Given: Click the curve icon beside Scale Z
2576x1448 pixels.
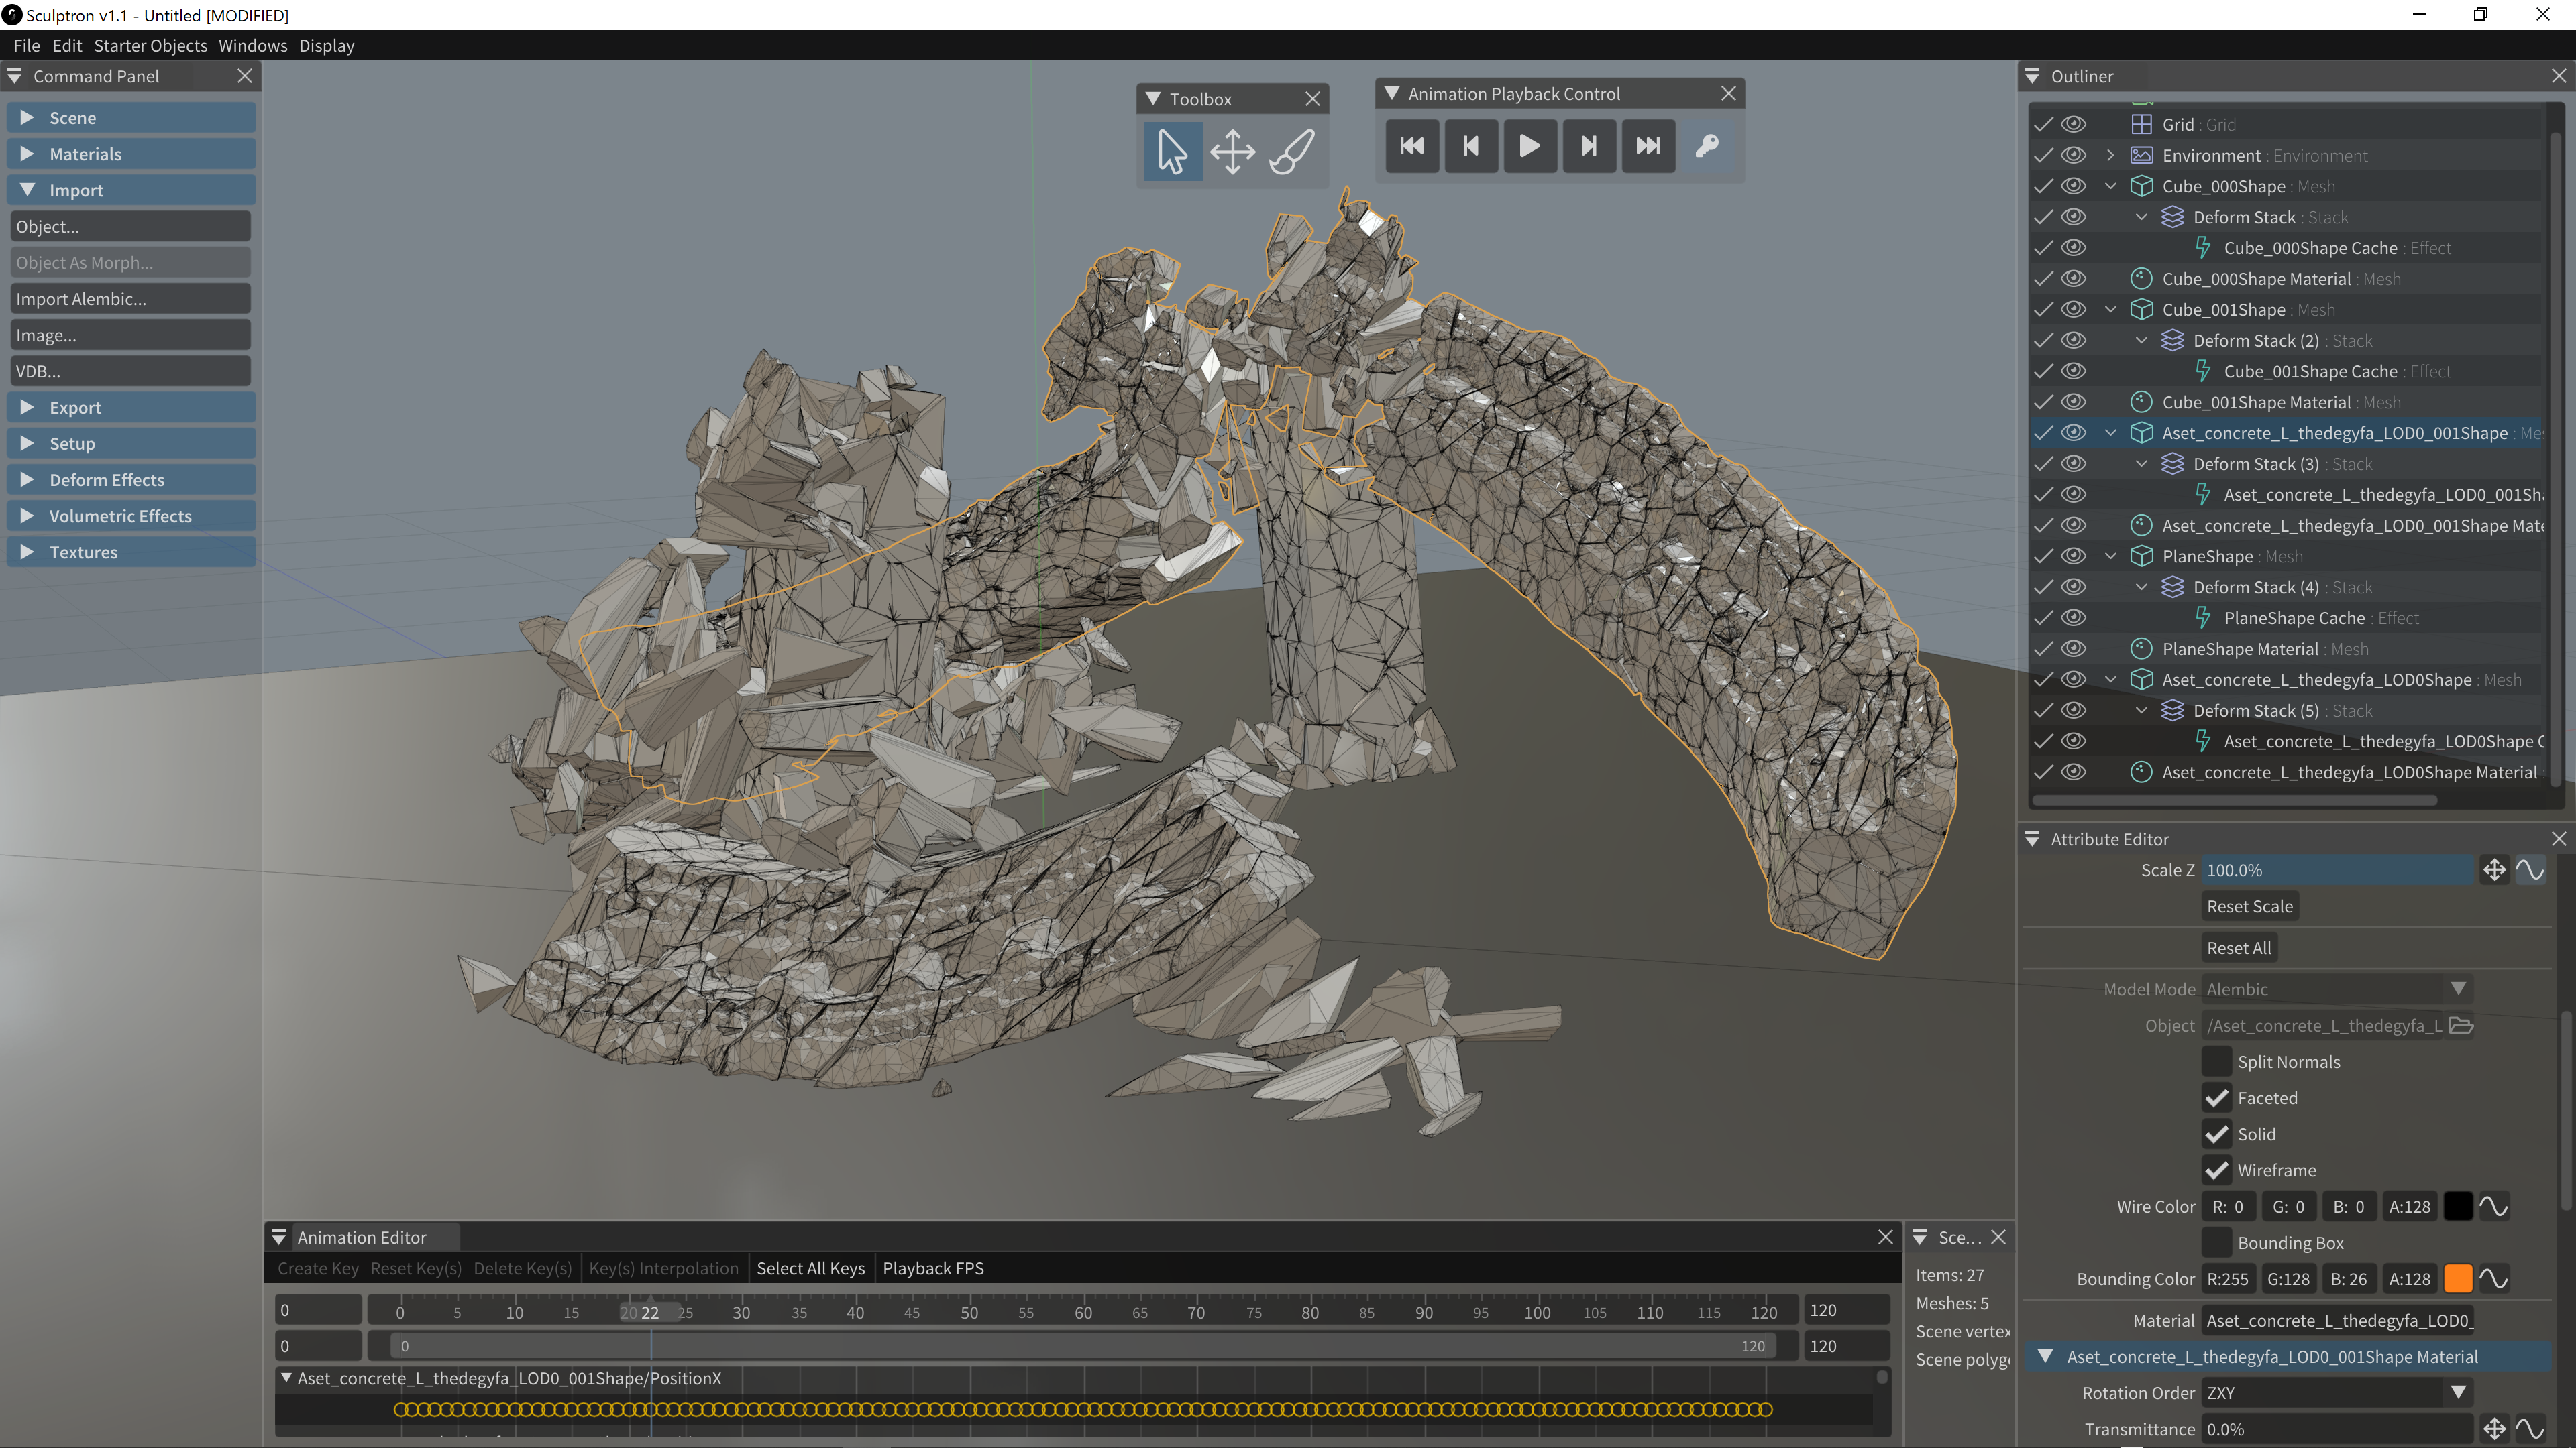Looking at the screenshot, I should click(2530, 870).
